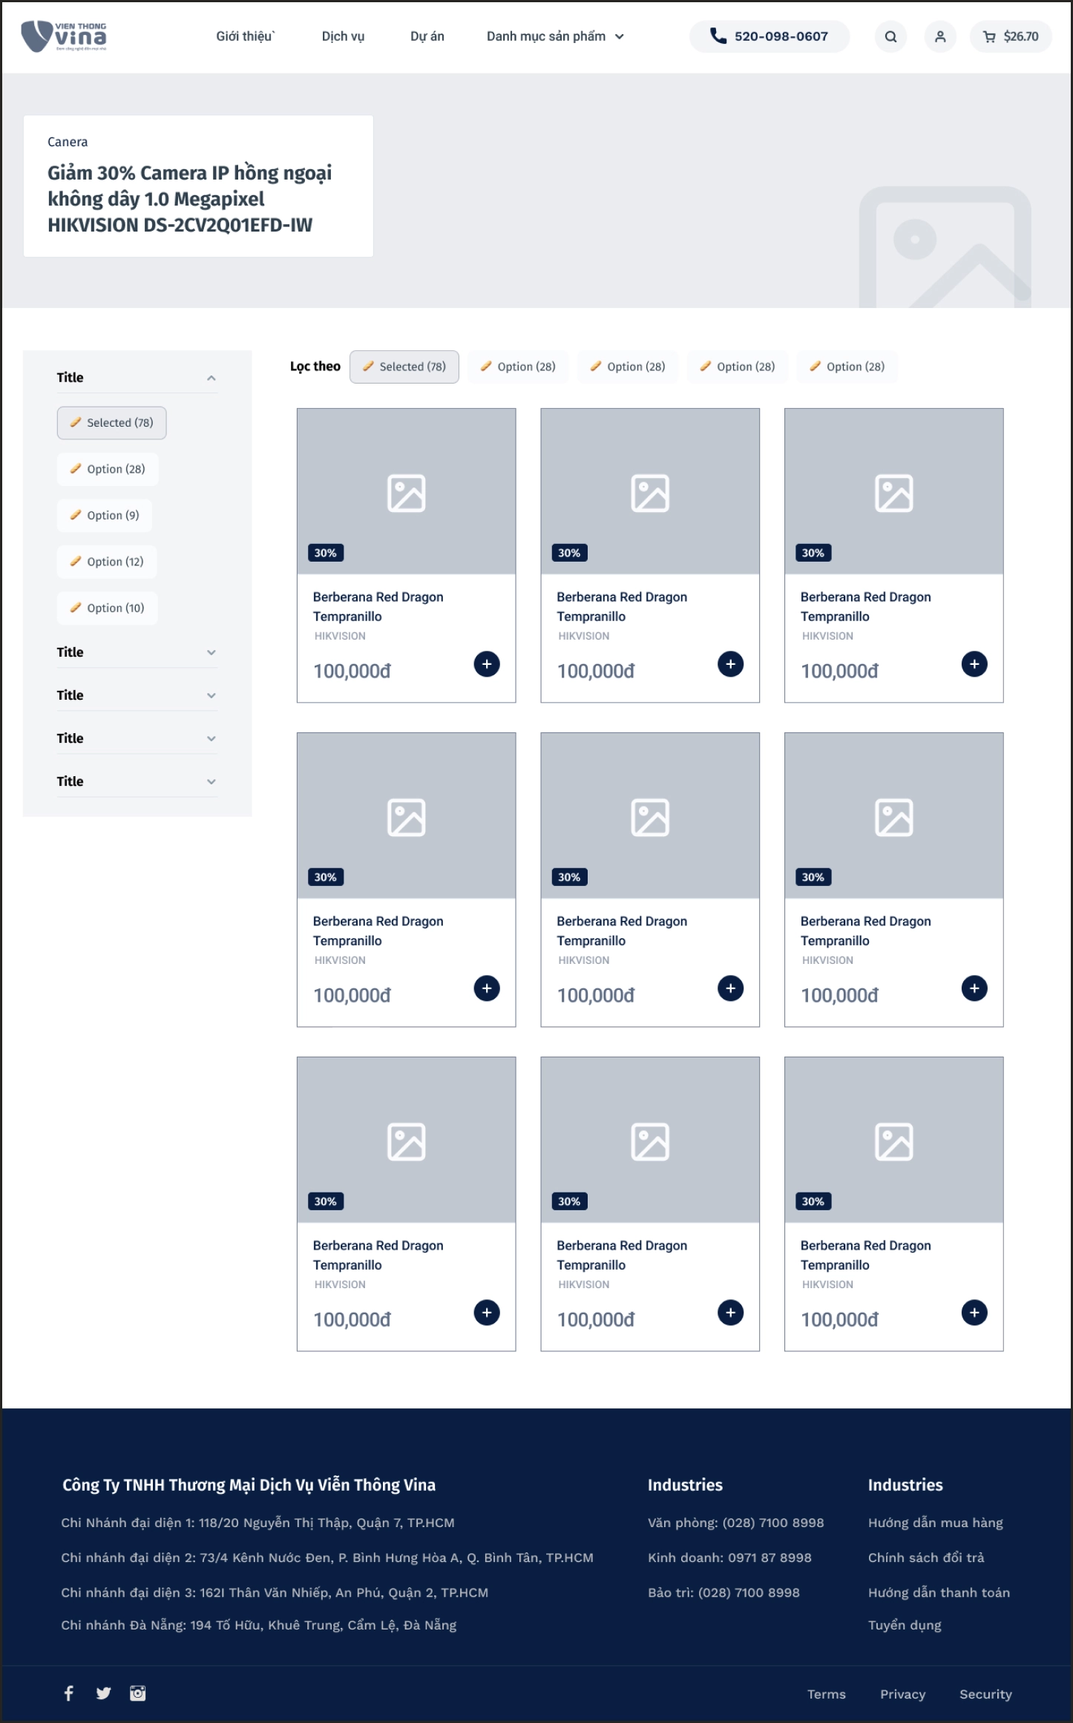Image resolution: width=1073 pixels, height=1723 pixels.
Task: Open Hướng dẫn thanh toán footer link
Action: point(939,1592)
